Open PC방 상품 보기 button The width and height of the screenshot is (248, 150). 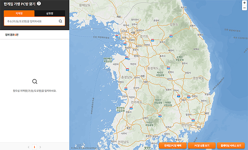202,146
